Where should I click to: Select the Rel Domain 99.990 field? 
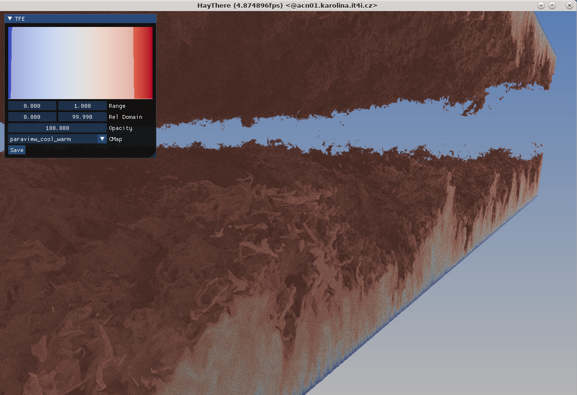click(x=82, y=117)
